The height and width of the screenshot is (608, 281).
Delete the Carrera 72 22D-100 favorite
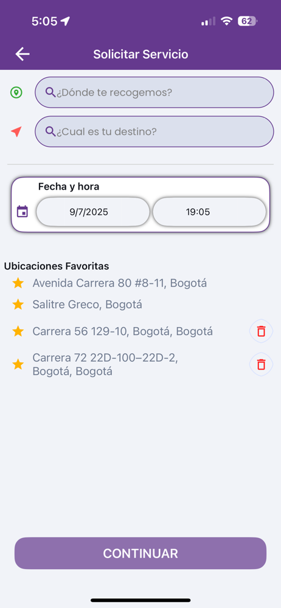(x=261, y=364)
